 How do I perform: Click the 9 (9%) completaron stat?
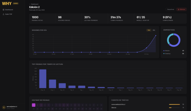173,19
